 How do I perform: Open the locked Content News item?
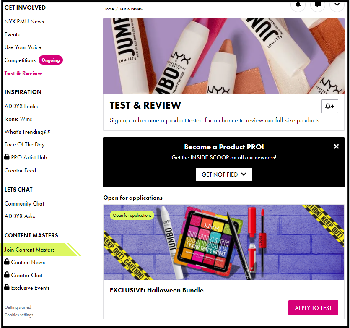(25, 262)
